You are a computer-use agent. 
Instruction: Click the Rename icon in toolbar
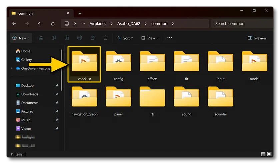tap(80, 38)
